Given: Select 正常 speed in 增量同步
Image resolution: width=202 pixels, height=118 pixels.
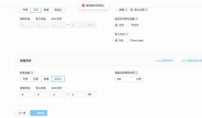Looking at the screenshot, I should (36, 79).
